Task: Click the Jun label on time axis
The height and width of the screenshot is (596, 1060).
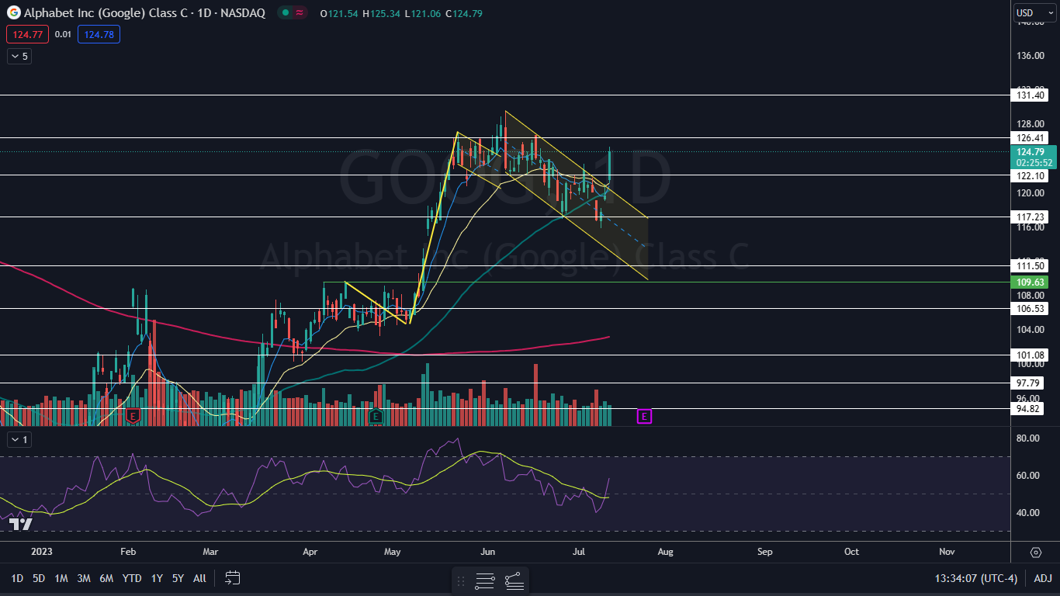Action: click(x=488, y=552)
